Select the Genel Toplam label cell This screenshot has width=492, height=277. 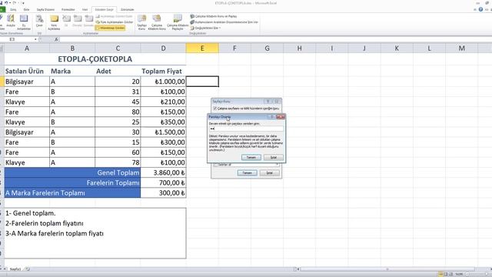click(x=72, y=172)
